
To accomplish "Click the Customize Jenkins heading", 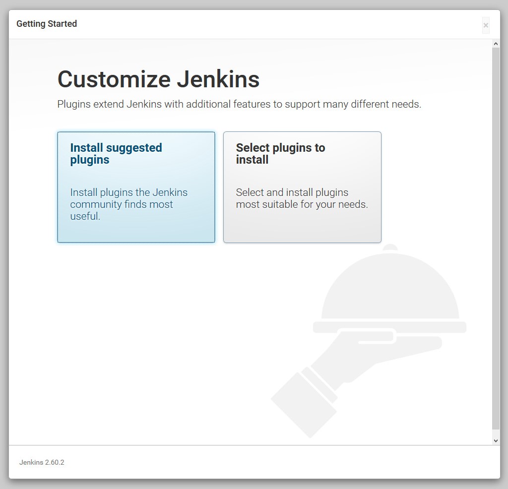I will click(158, 79).
